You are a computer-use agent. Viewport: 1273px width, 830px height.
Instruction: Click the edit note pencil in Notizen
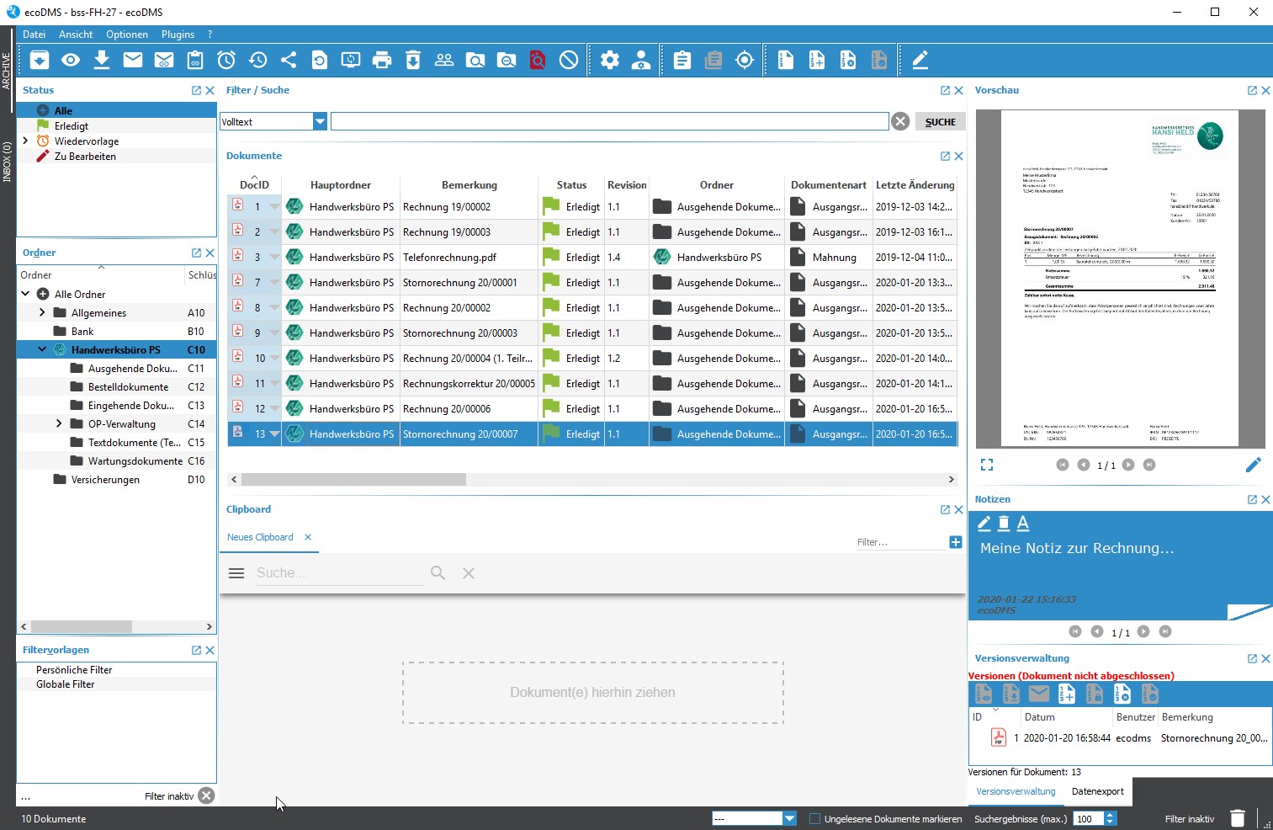click(984, 524)
